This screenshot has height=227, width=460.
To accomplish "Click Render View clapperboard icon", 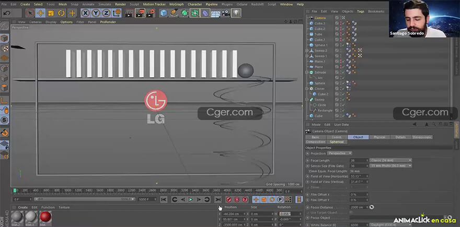I will click(130, 13).
